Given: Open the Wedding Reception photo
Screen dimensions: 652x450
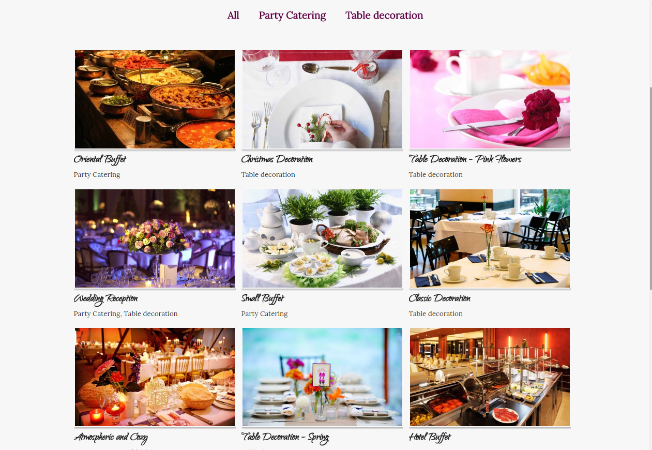Looking at the screenshot, I should 155,238.
